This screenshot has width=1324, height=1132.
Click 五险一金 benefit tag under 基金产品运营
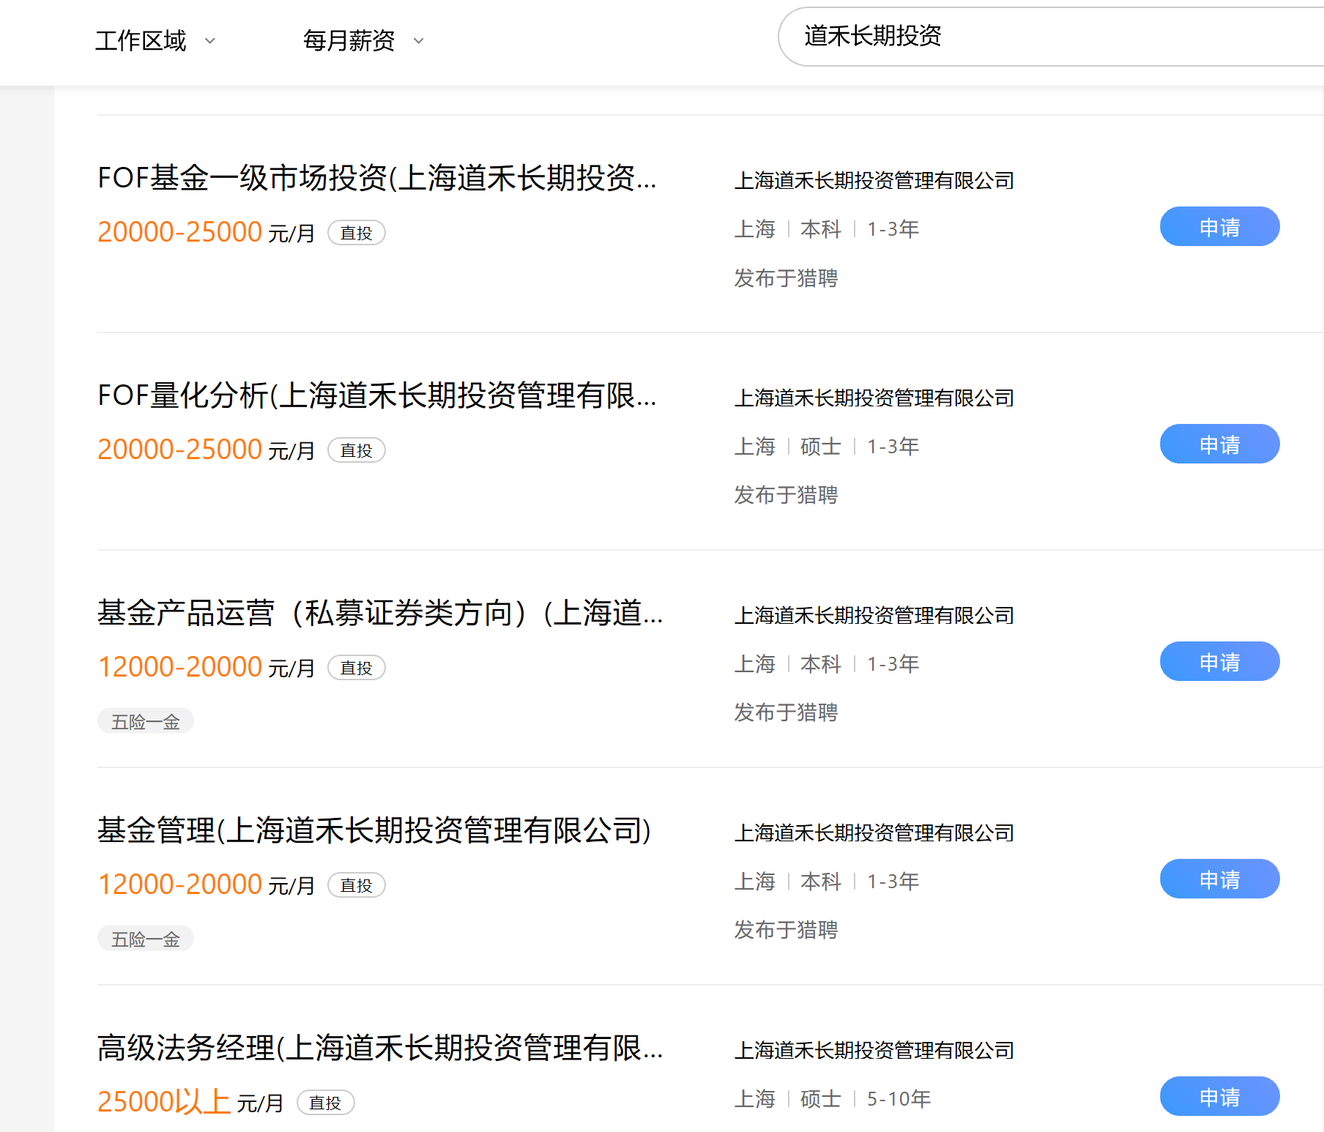[146, 721]
